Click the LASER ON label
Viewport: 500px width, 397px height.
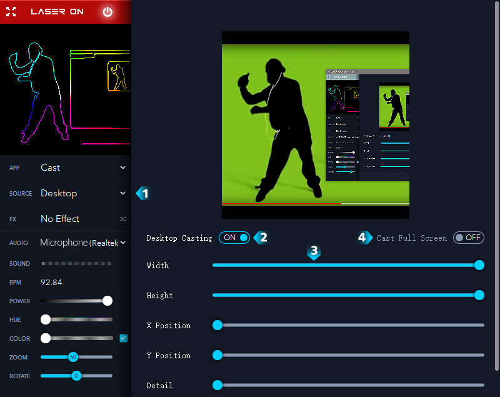click(57, 12)
